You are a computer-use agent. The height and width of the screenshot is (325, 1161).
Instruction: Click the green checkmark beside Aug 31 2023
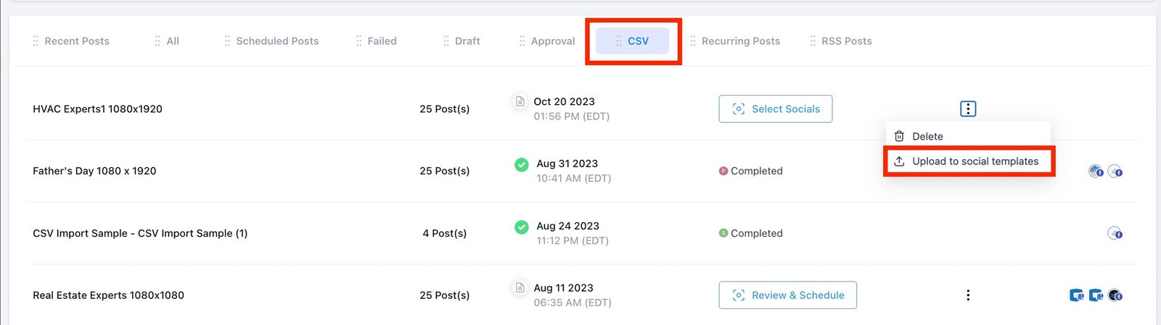(521, 164)
